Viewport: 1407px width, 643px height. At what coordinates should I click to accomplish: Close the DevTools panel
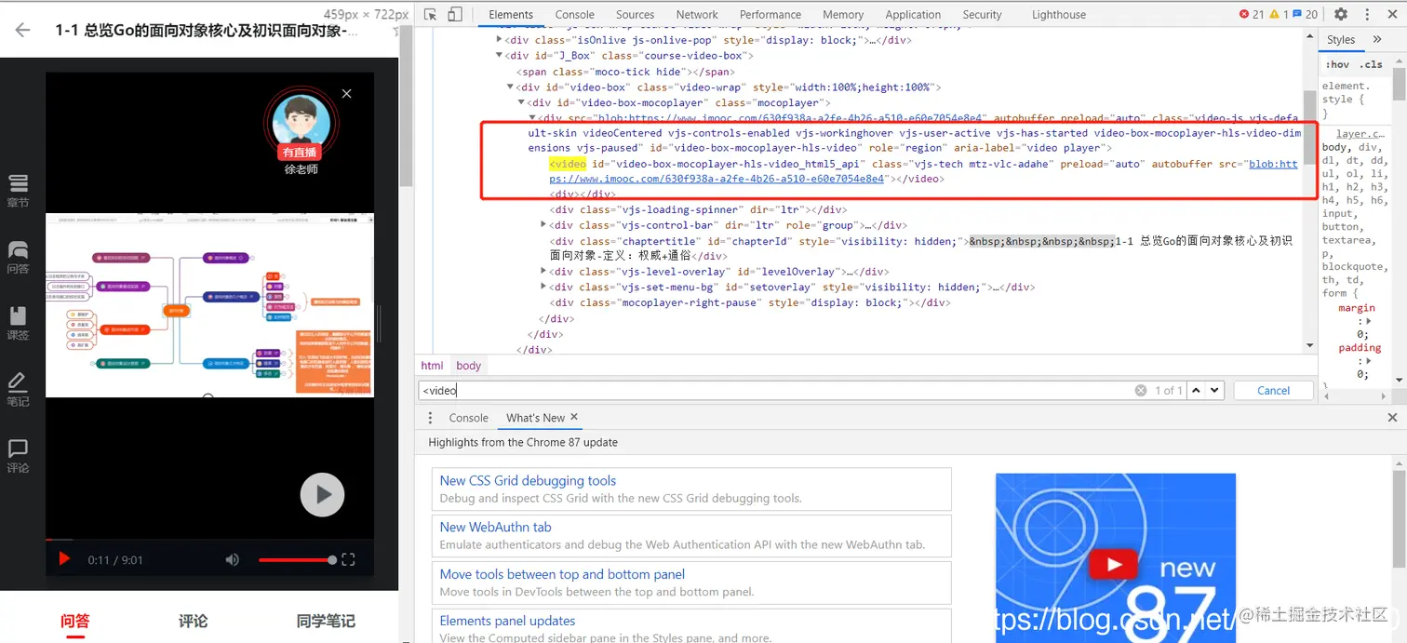point(1392,14)
